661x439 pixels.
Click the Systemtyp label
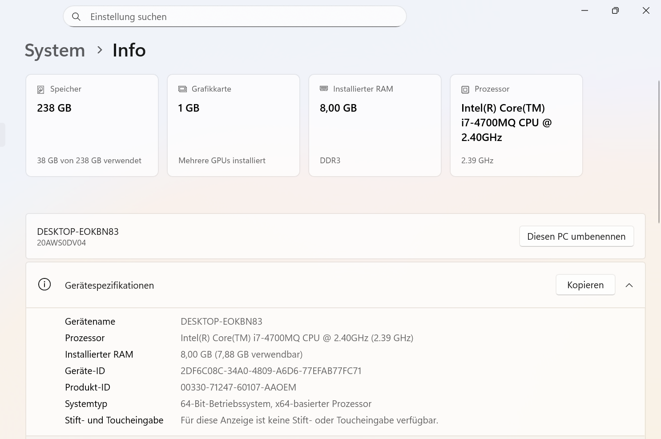[x=86, y=404]
